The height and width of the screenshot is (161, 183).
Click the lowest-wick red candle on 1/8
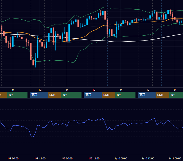click(x=33, y=63)
